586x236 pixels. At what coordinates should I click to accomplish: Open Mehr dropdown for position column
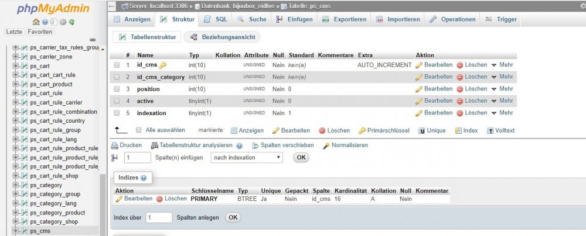point(502,89)
